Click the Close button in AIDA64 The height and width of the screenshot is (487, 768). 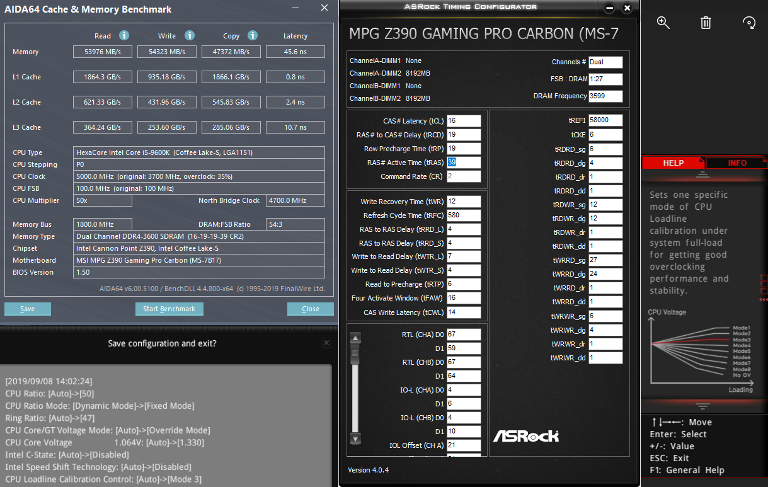coord(311,309)
